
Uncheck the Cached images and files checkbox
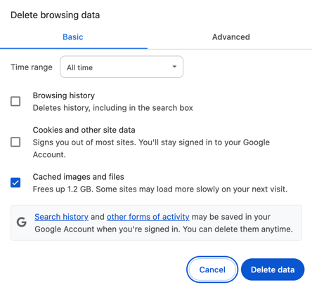pos(15,182)
